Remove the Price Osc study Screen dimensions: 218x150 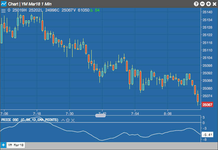click(73, 120)
